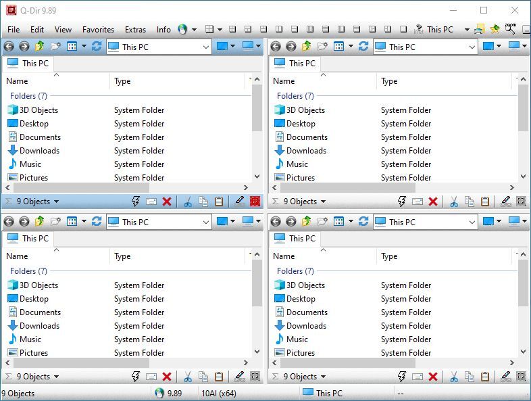Image resolution: width=531 pixels, height=401 pixels.
Task: Open the Favorites menu
Action: [x=98, y=30]
